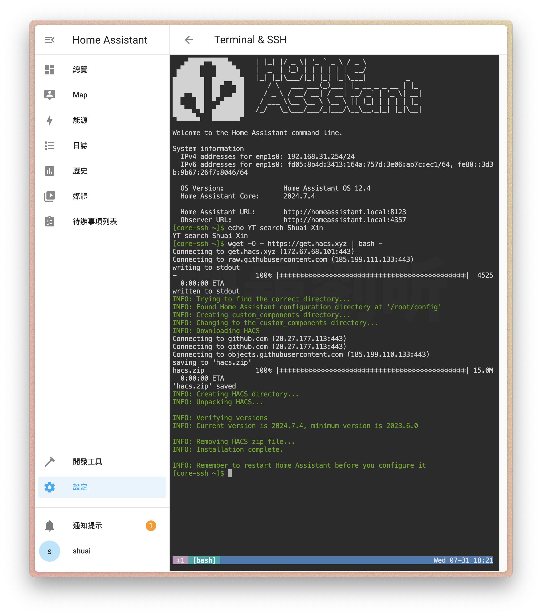Click the 'INFO: Removing HACS zip file...' line

234,442
